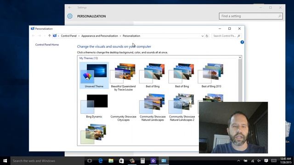Open Control Panel Home link
Viewport: 294px width, 165px height.
pyautogui.click(x=47, y=45)
